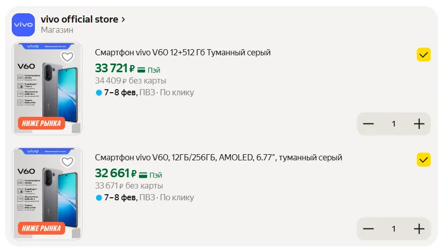This screenshot has height=250, width=442.
Task: Decrease quantity of vivo V60 12ГБ/256ГБ
Action: [368, 229]
